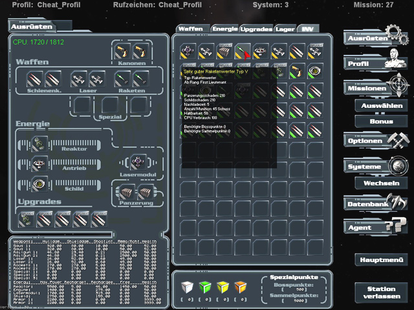414x310 pixels.
Task: Click the planet icon beside Systeme
Action: (398, 165)
